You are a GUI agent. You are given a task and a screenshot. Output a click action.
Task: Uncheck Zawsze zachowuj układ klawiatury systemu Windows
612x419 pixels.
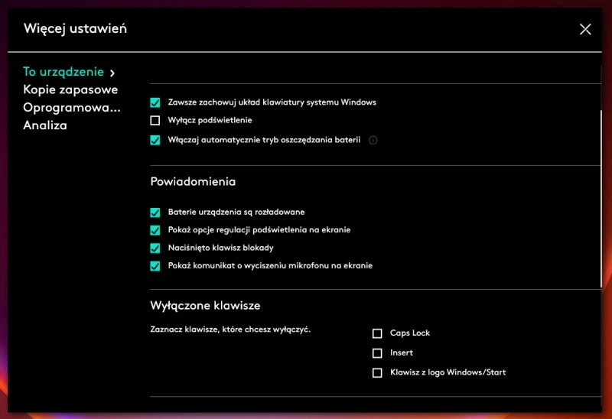tap(155, 102)
